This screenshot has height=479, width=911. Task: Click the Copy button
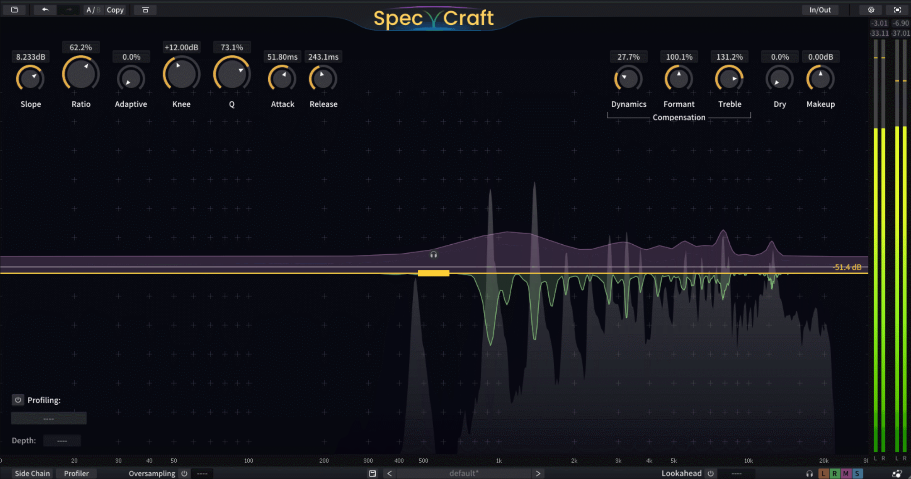coord(115,10)
